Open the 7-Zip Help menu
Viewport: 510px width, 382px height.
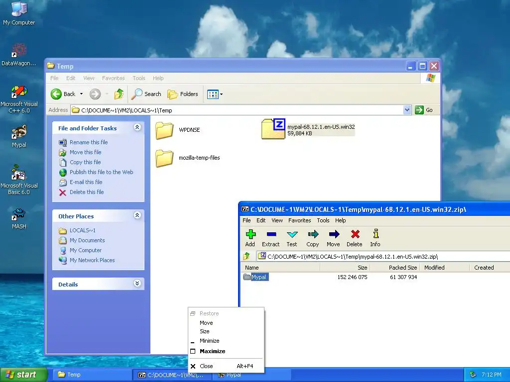pos(341,220)
